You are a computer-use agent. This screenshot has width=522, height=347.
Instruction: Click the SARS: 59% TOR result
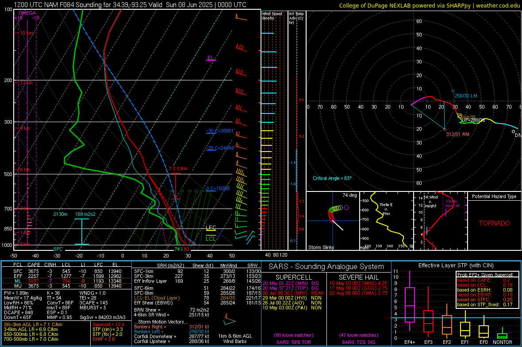click(294, 342)
